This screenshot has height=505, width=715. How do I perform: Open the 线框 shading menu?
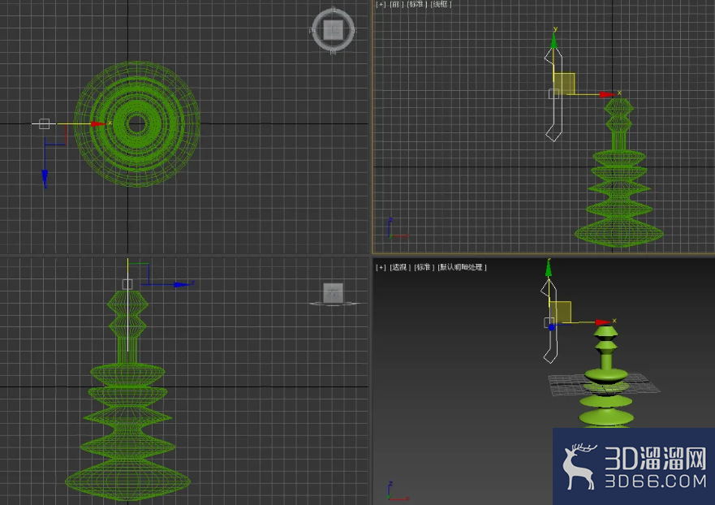point(441,4)
